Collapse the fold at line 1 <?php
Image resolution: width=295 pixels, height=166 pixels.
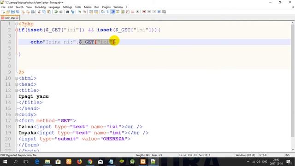pyautogui.click(x=17, y=24)
